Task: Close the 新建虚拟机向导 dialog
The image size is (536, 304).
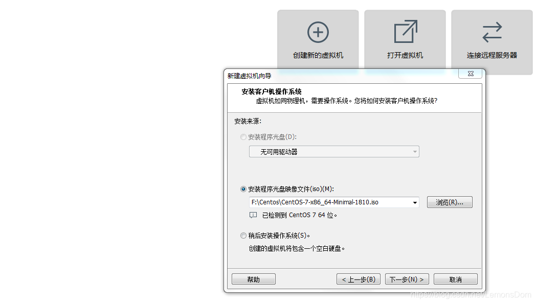Action: (x=471, y=74)
